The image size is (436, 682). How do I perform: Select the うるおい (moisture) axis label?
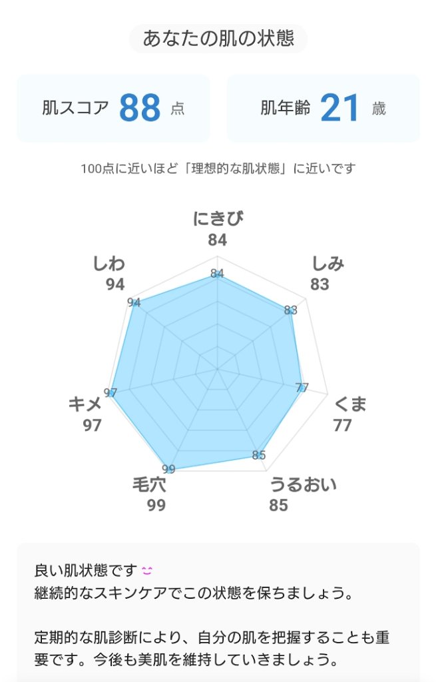tap(305, 485)
